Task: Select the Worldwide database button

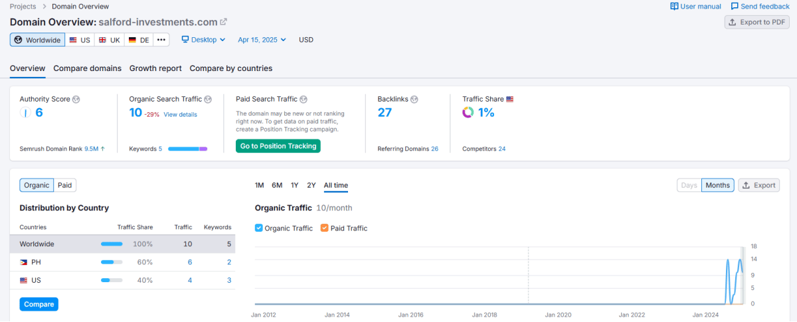Action: click(37, 40)
